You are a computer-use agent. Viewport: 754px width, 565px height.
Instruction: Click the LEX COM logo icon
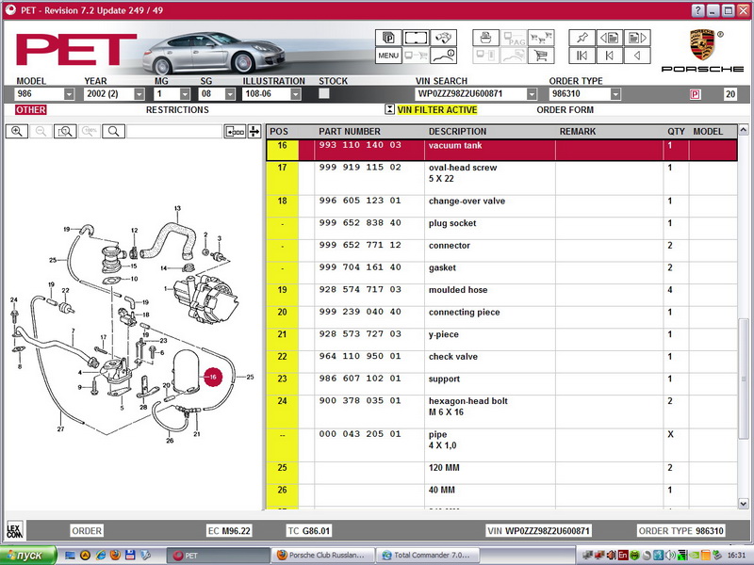click(15, 531)
